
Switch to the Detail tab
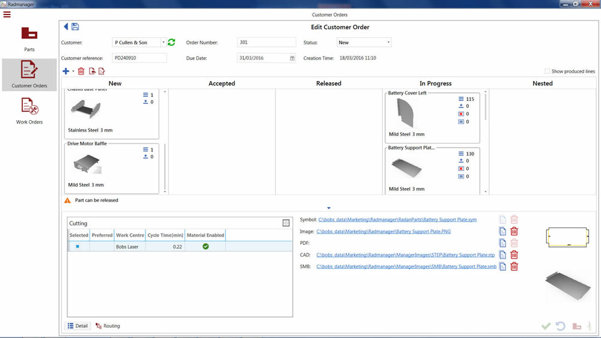click(x=78, y=326)
